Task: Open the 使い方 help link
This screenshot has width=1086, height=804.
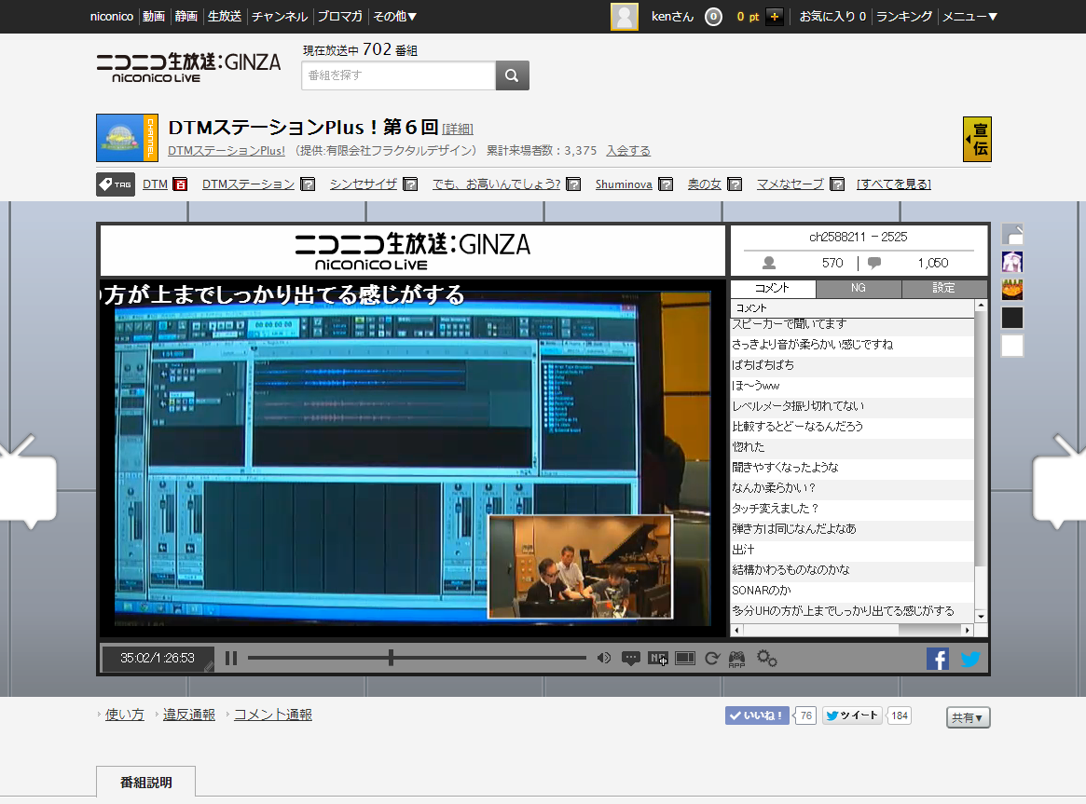Action: pos(125,715)
